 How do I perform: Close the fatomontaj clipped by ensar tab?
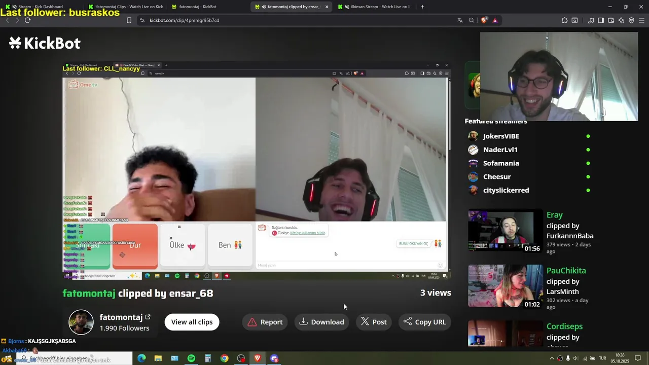pos(327,7)
